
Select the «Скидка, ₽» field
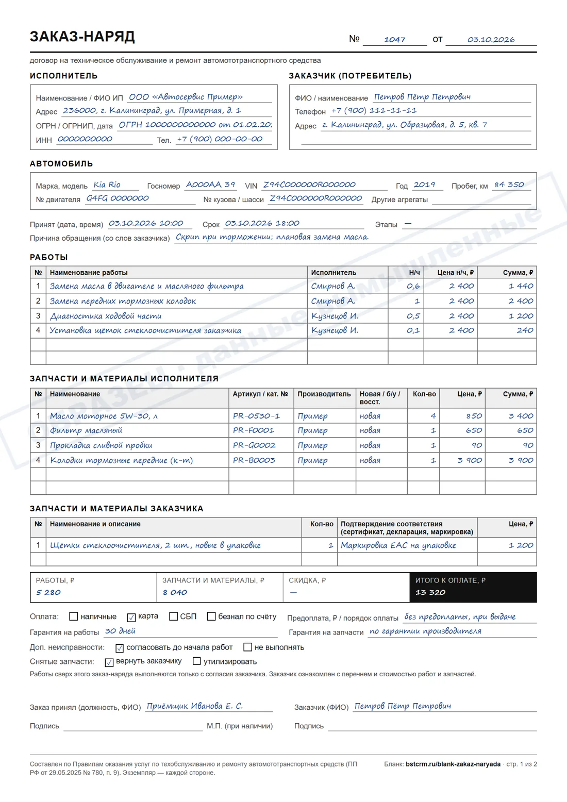click(x=346, y=587)
